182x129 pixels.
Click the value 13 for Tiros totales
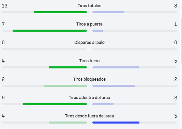pos(5,6)
